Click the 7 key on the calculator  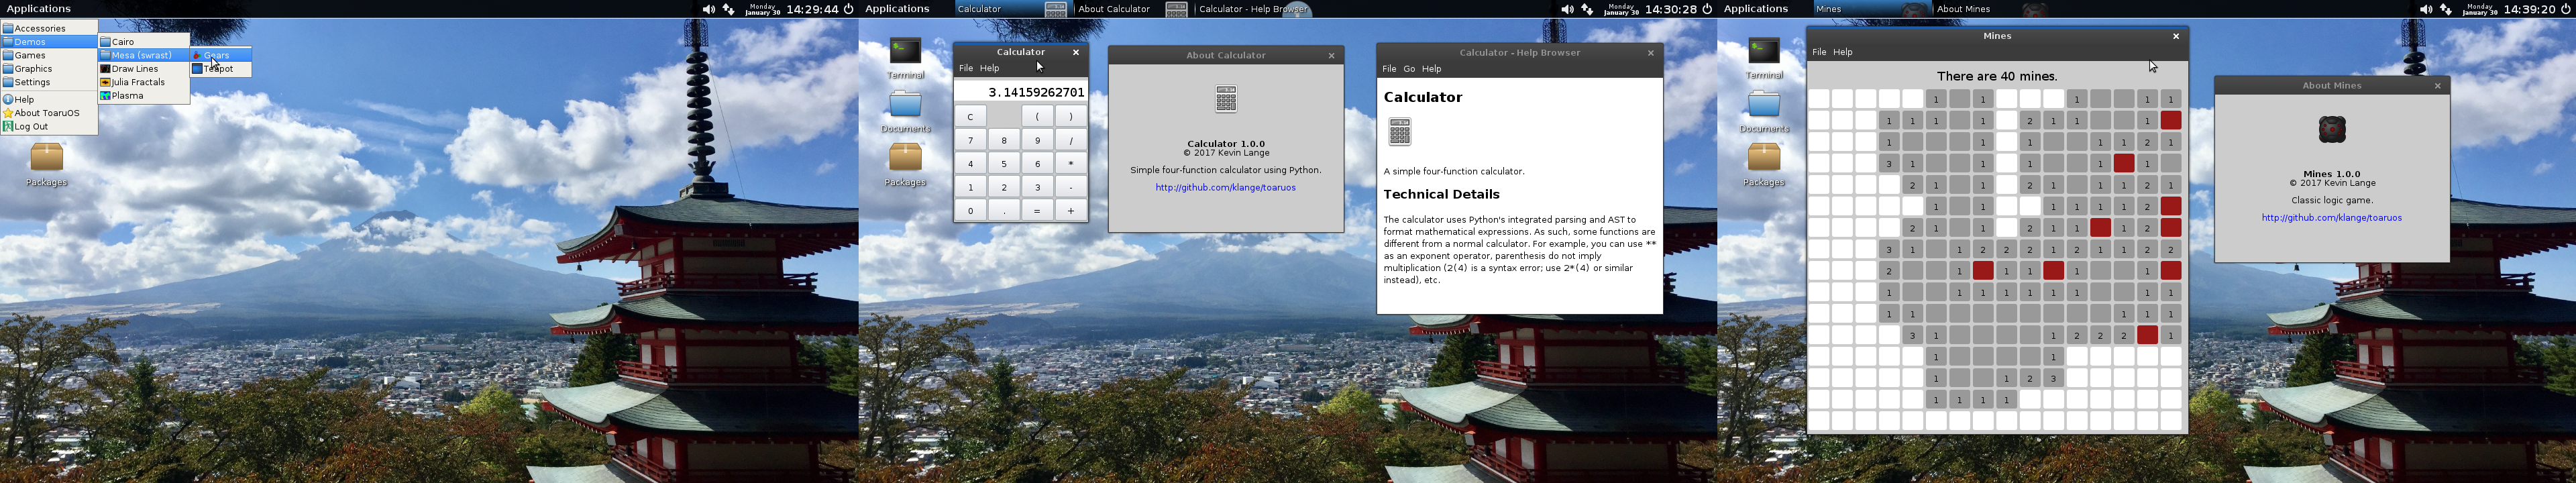tap(970, 140)
